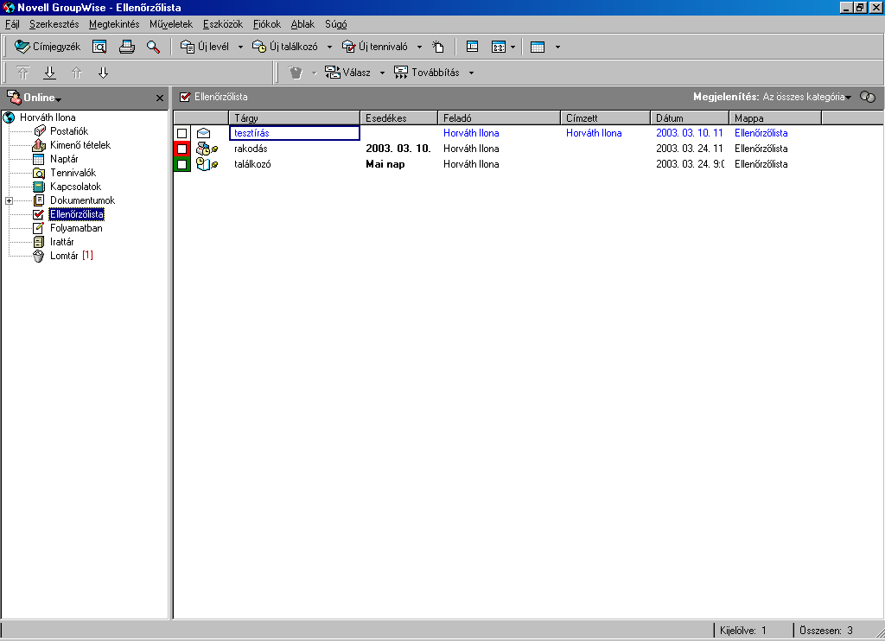Open the Ablak menu

pyautogui.click(x=302, y=24)
